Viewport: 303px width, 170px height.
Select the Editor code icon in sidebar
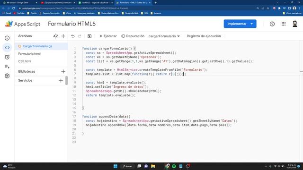pyautogui.click(x=7, y=47)
